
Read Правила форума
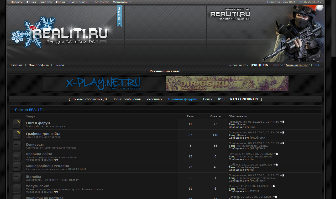tap(183, 99)
